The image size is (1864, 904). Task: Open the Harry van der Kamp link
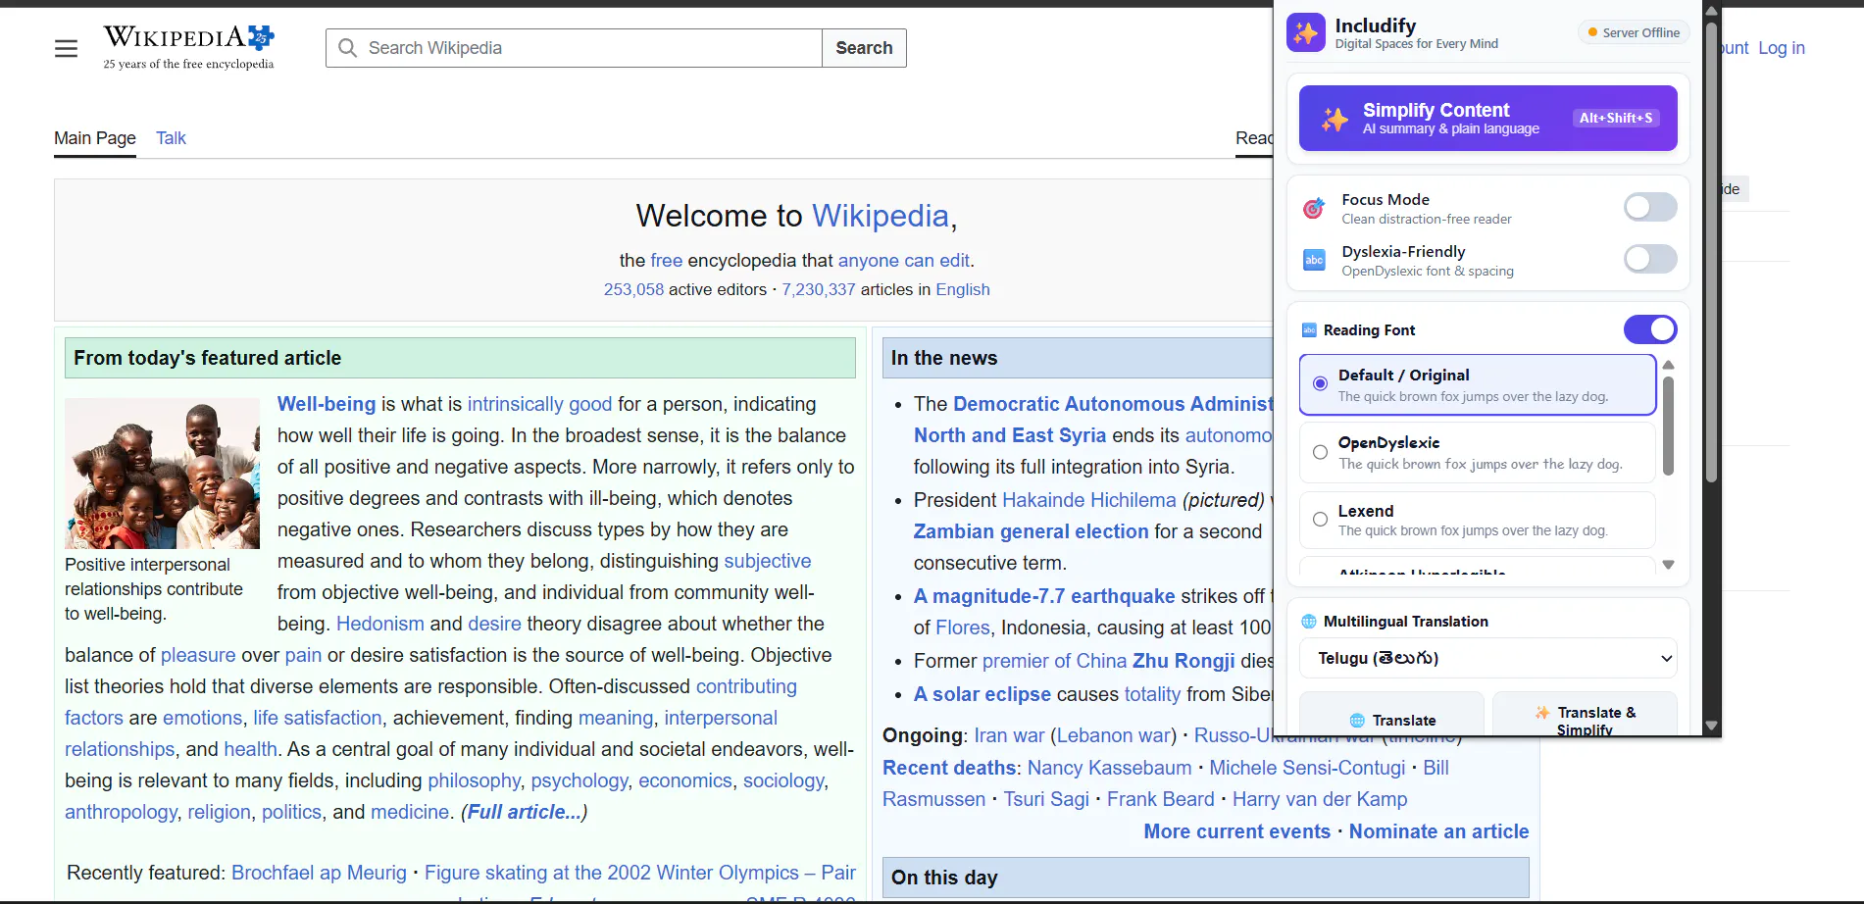(1320, 799)
